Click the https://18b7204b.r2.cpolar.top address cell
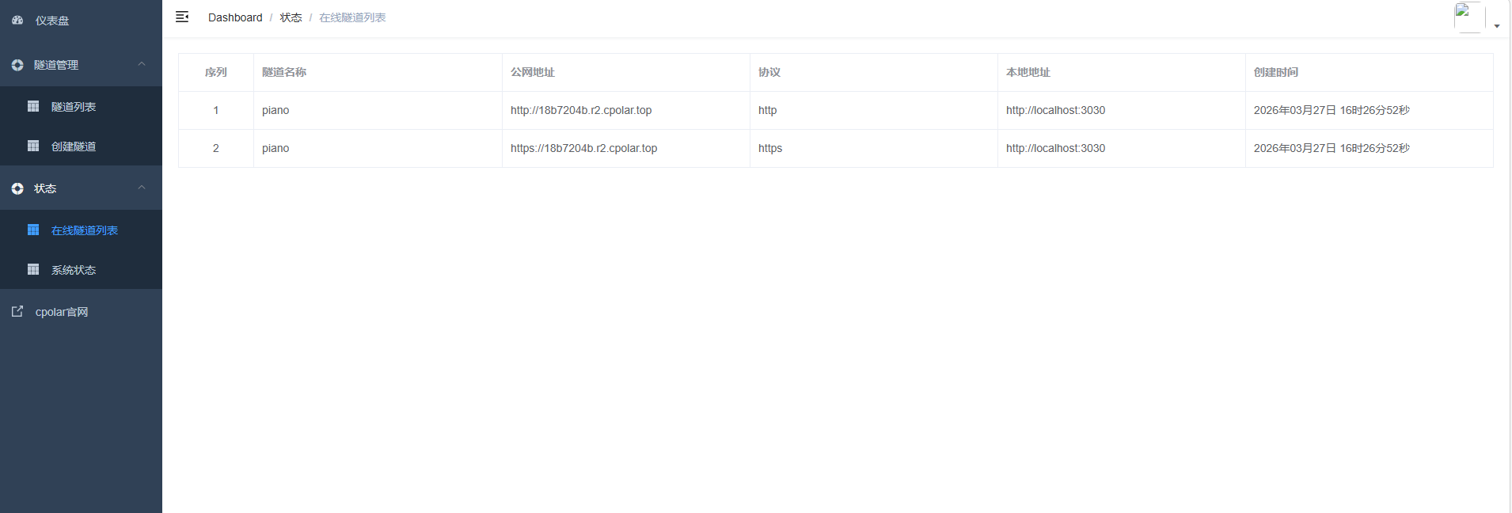The width and height of the screenshot is (1512, 513). coord(583,148)
